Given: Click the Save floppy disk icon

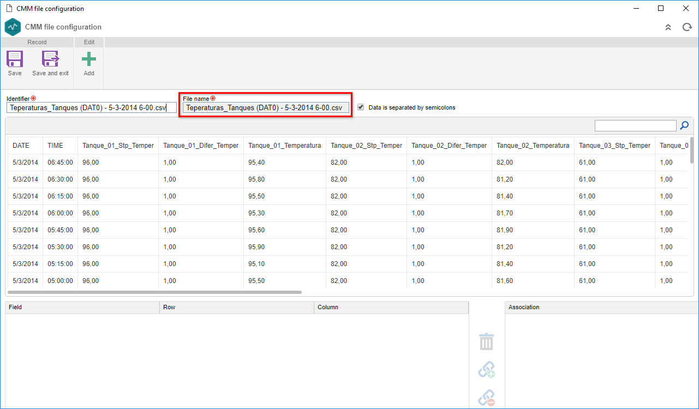Looking at the screenshot, I should 15,59.
